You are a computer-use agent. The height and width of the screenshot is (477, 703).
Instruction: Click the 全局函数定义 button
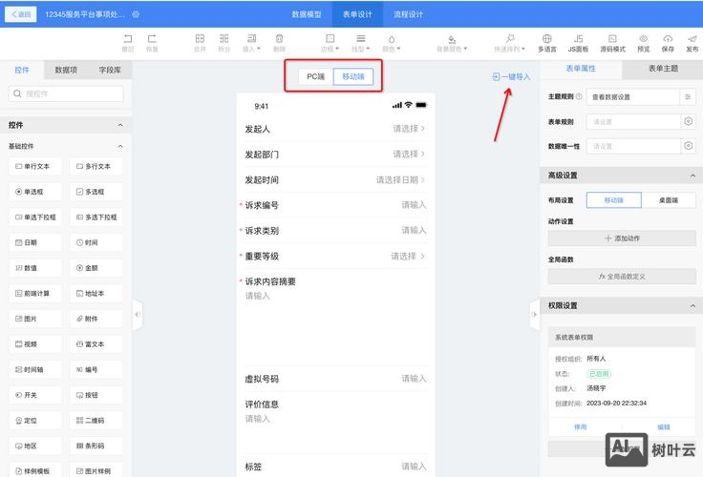click(622, 277)
